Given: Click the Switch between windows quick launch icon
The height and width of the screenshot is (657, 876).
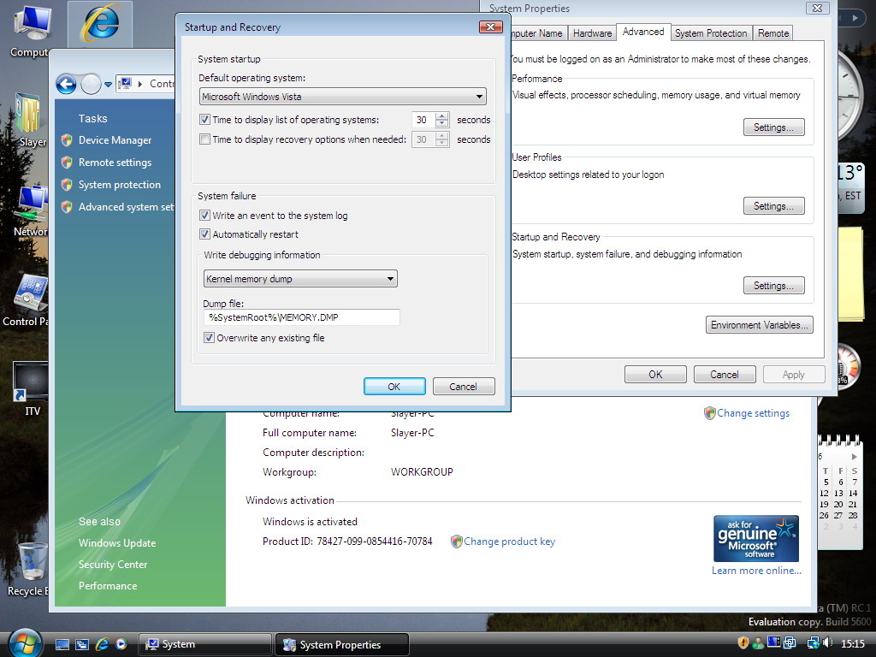Looking at the screenshot, I should (82, 644).
